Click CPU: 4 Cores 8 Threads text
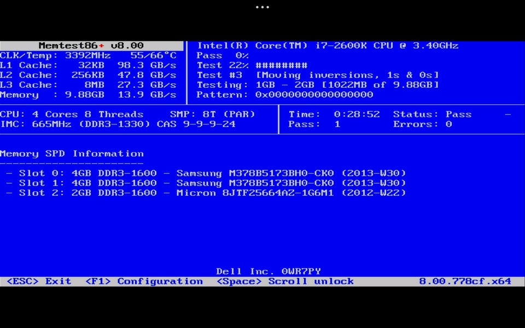This screenshot has width=525, height=328. [72, 114]
